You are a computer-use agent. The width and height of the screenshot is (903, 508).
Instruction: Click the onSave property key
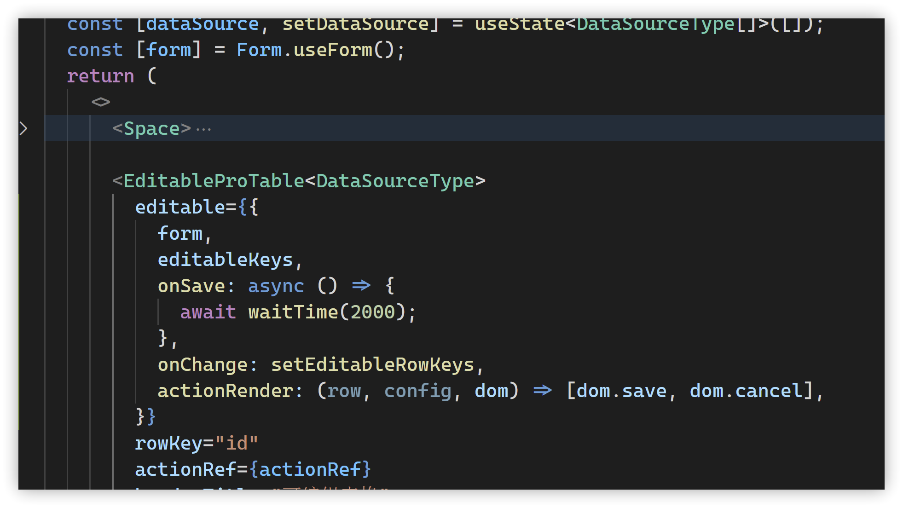191,286
